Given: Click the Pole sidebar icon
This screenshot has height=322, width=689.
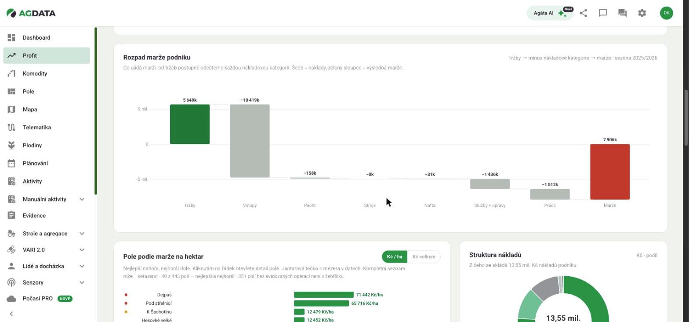Looking at the screenshot, I should point(11,91).
